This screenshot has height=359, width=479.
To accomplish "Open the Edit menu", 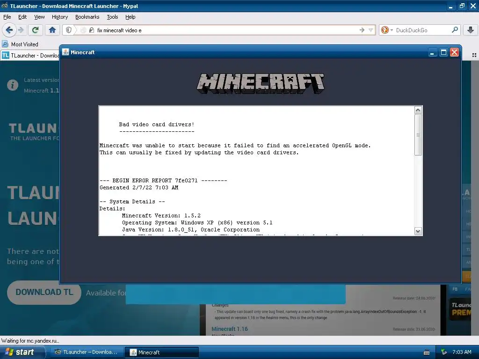I will (22, 17).
